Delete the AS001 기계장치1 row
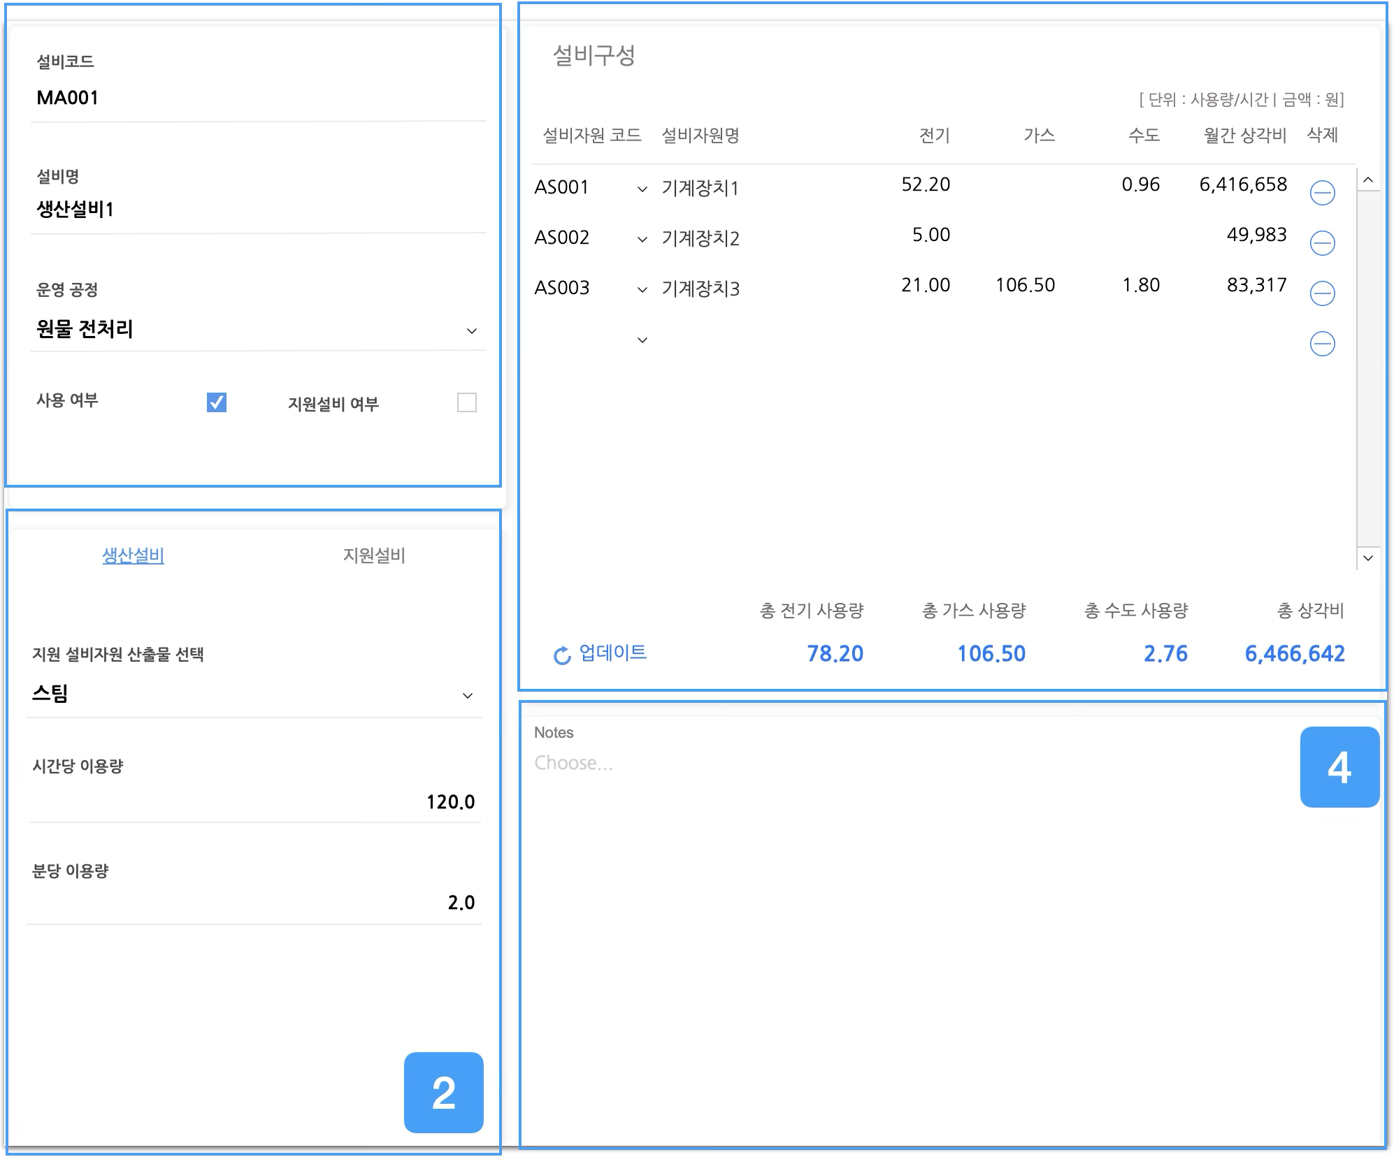Screen dimensions: 1394x1157 (x=1322, y=193)
